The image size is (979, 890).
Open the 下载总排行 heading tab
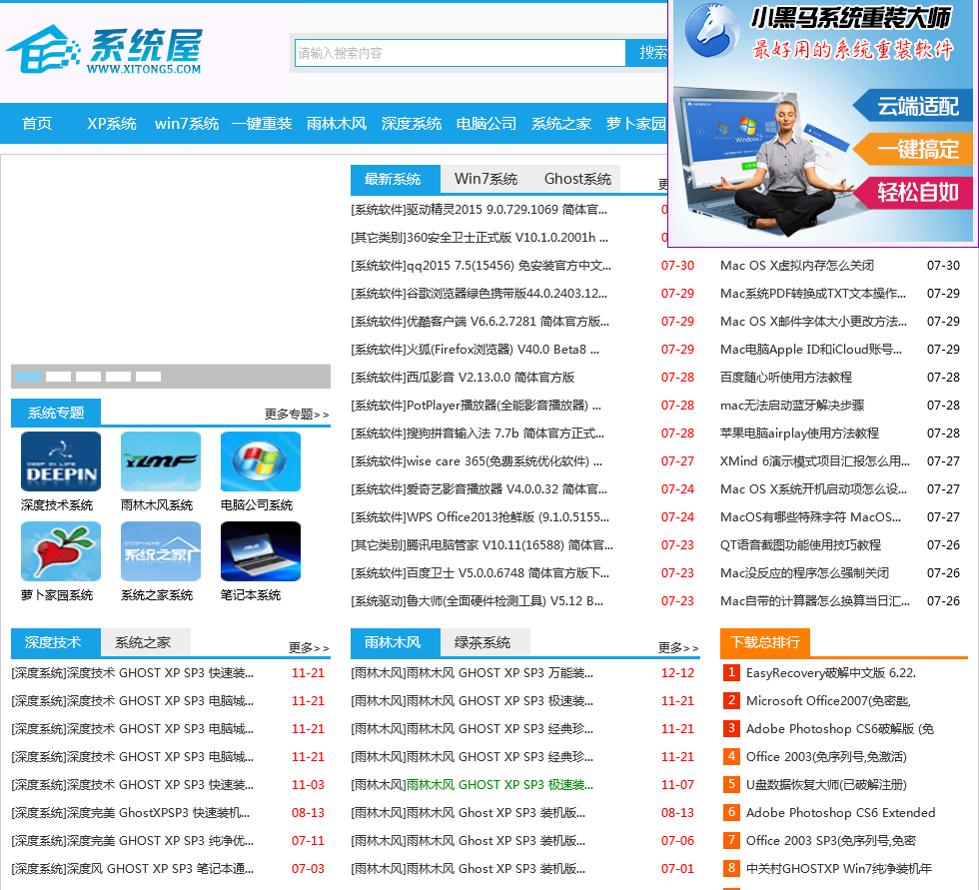(765, 643)
